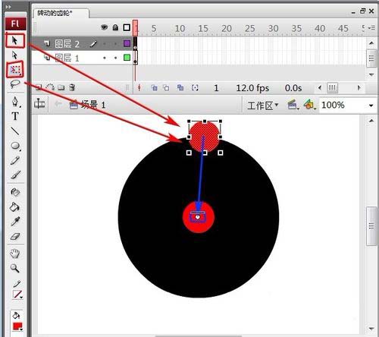The width and height of the screenshot is (379, 337).
Task: Choose the Free Transform tool
Action: click(15, 70)
